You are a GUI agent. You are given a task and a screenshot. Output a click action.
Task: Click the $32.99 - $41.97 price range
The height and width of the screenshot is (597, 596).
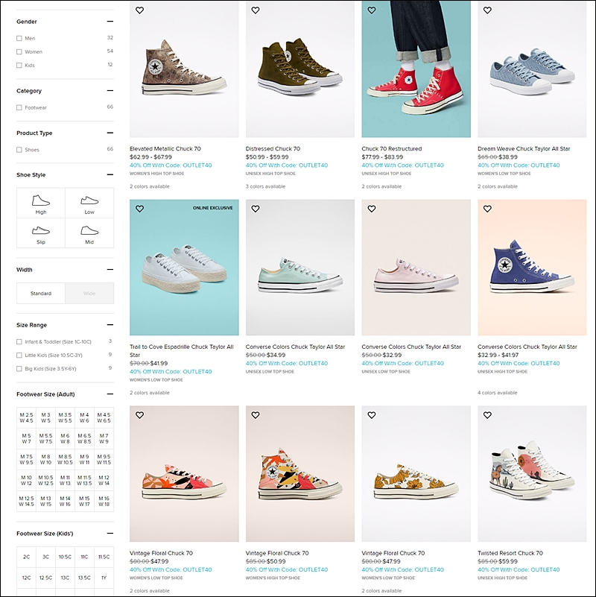[498, 355]
